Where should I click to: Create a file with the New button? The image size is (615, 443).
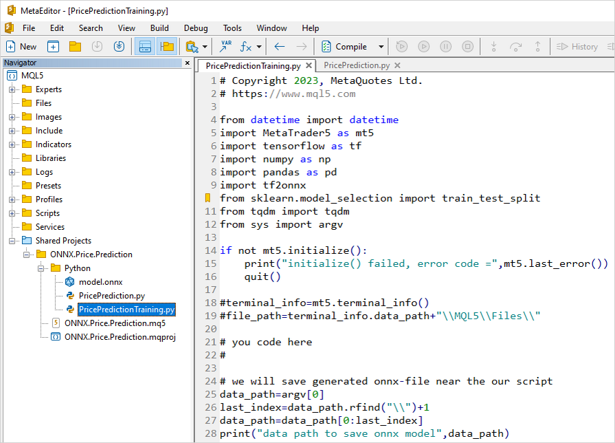click(x=21, y=46)
